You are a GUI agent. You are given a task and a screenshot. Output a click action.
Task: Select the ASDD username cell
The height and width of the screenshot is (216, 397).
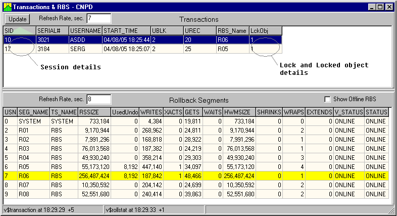pyautogui.click(x=85, y=40)
